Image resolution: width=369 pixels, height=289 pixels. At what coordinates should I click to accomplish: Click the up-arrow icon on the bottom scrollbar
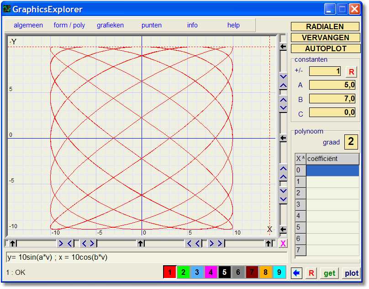tap(13, 243)
